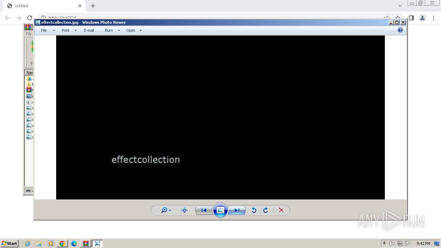441x248 pixels.
Task: Switch to WinRAR in taskbar
Action: [x=85, y=244]
